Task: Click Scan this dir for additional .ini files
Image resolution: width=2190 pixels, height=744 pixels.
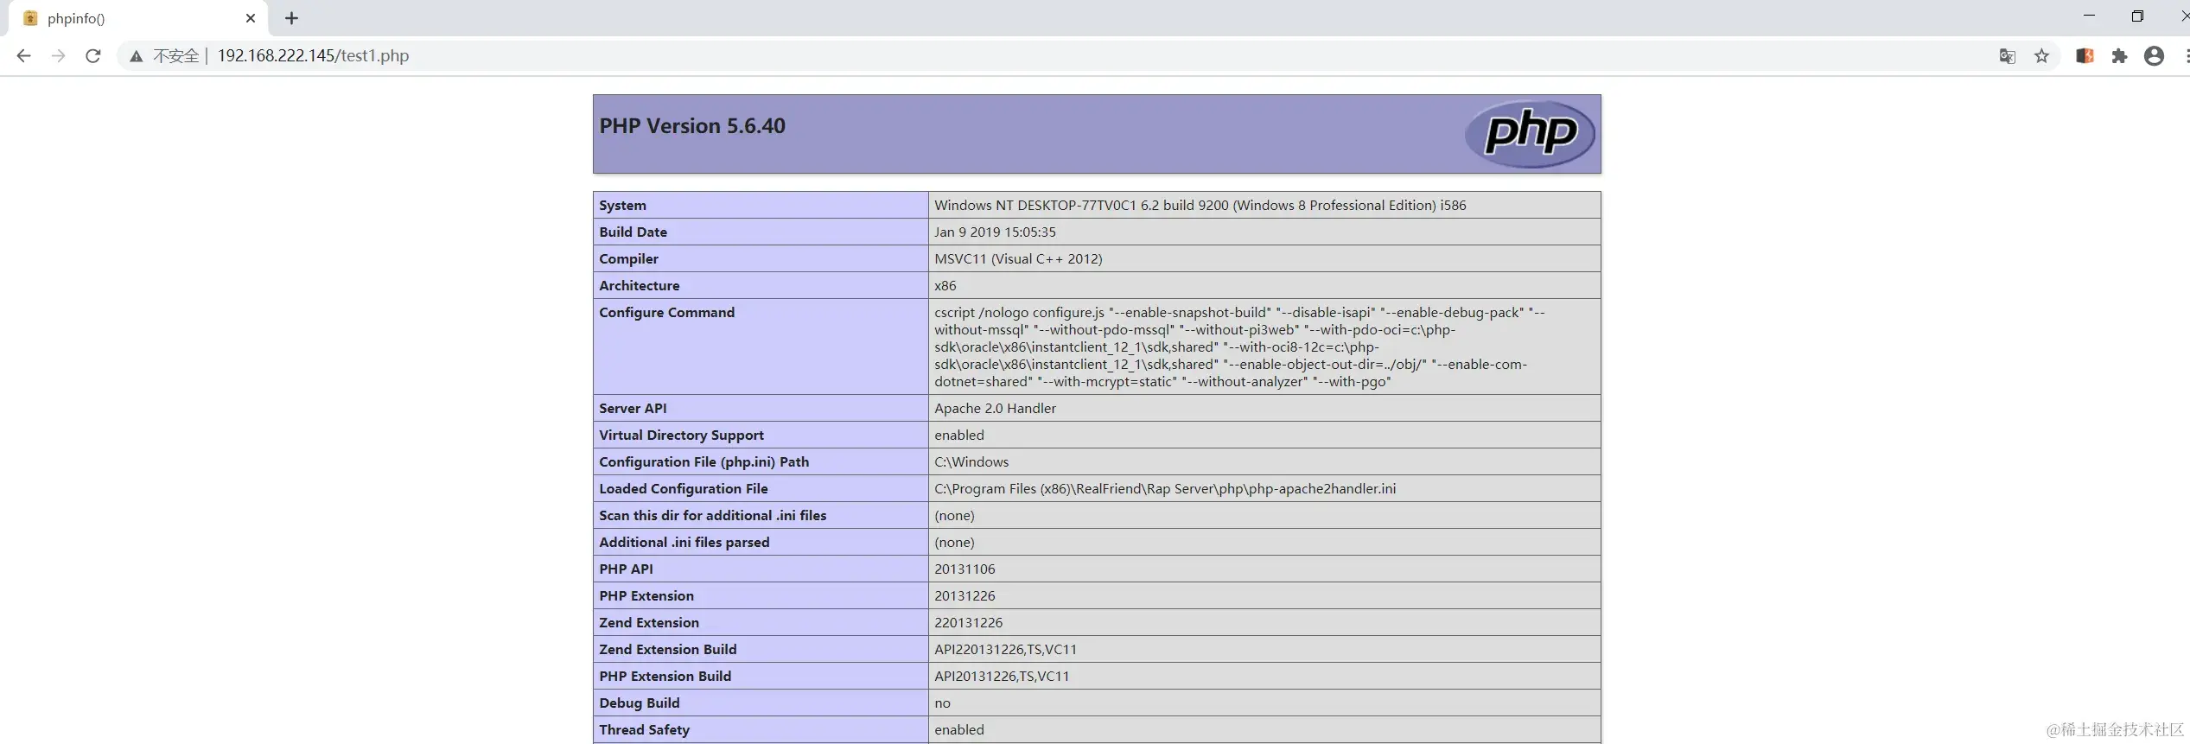Action: coord(712,516)
